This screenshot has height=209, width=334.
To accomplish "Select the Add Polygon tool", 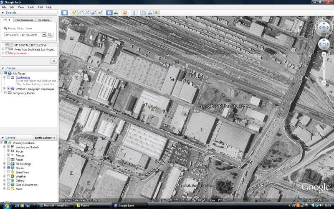I will [x=81, y=13].
